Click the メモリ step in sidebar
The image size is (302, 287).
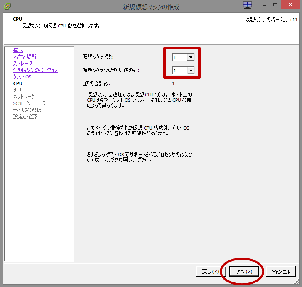coord(18,90)
